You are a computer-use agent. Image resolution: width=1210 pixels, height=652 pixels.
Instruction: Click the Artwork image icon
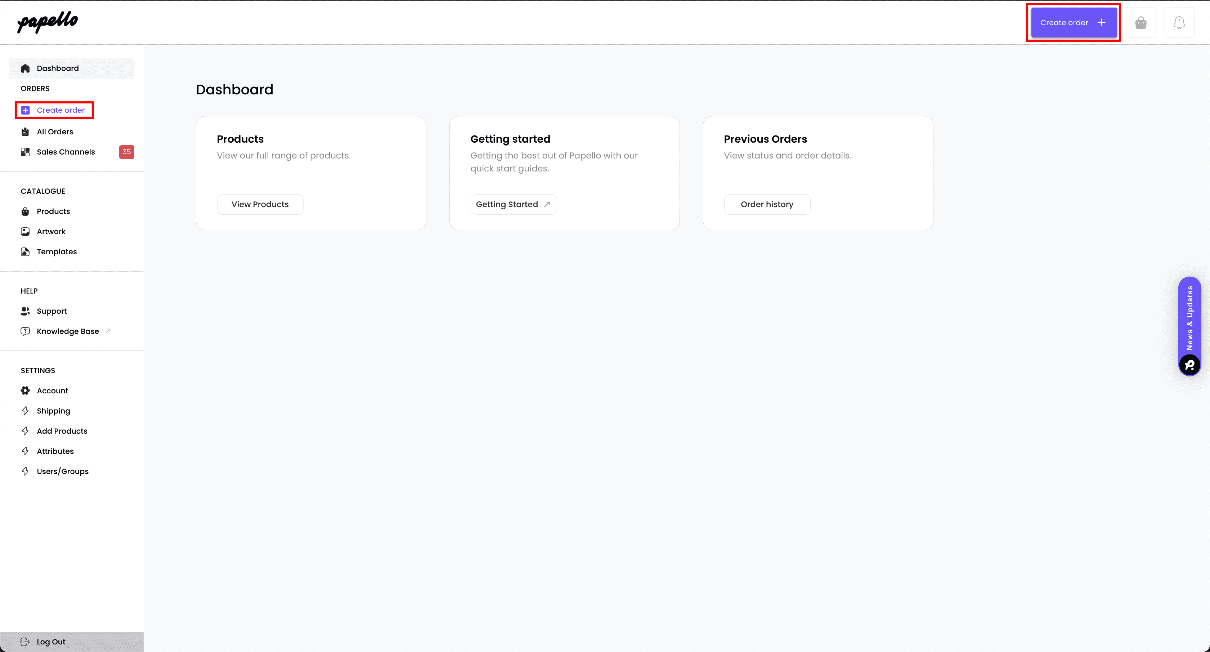coord(25,232)
